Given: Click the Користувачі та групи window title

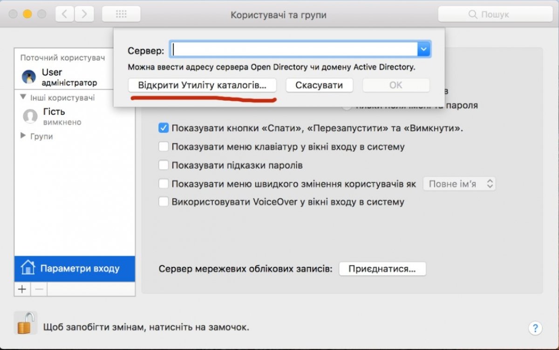Looking at the screenshot, I should [279, 15].
